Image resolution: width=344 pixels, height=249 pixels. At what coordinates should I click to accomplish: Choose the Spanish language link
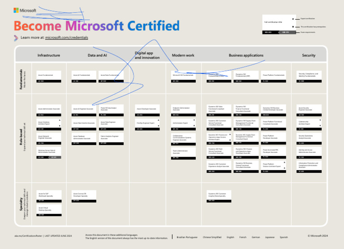pyautogui.click(x=284, y=237)
